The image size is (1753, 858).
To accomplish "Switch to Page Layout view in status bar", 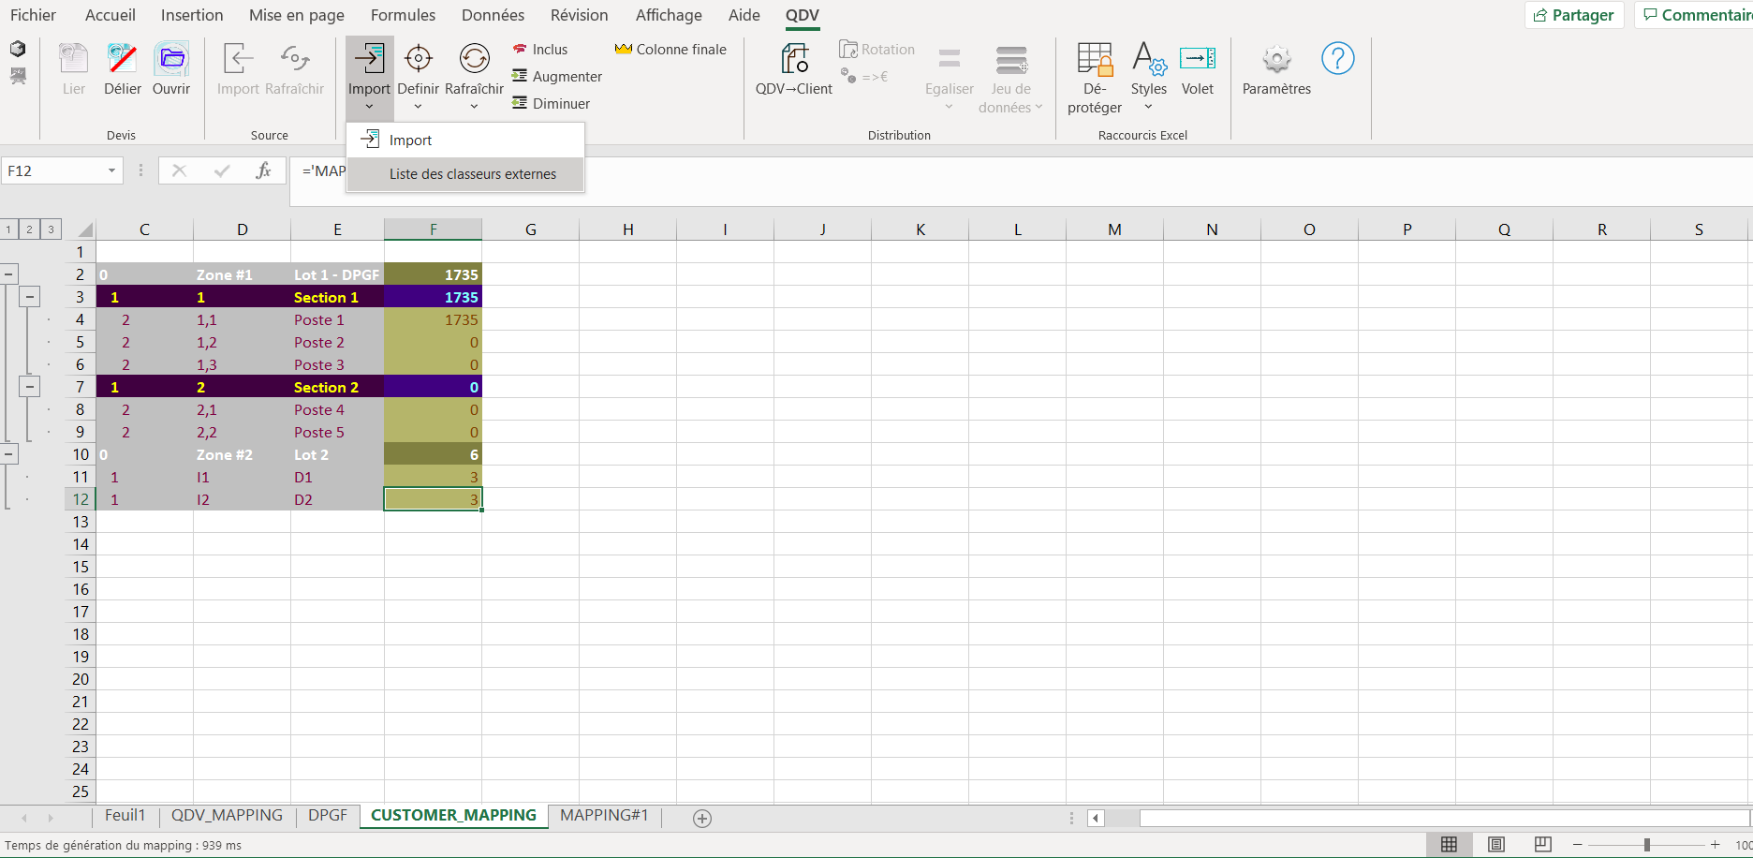I will tap(1496, 845).
